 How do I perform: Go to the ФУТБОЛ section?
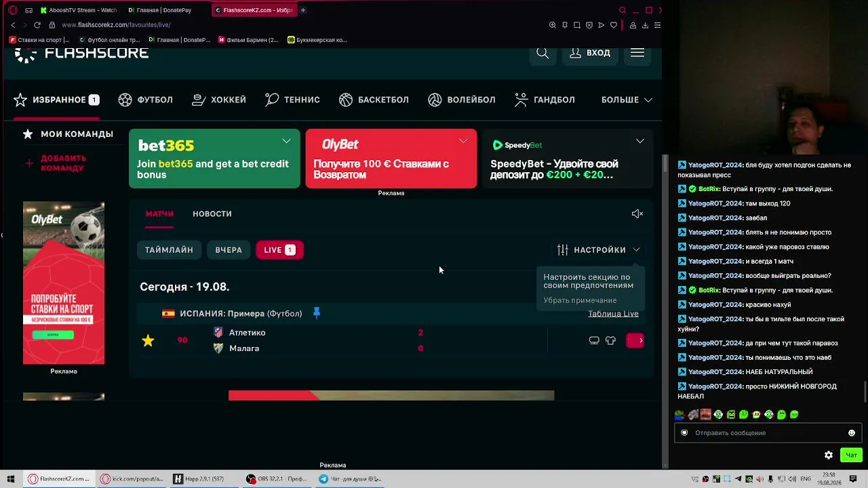pos(146,100)
